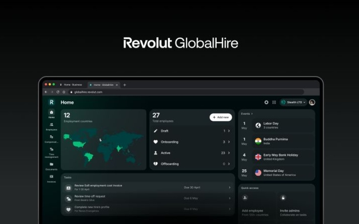Screen dimensions: 359x224
Task: Click the India flag icon
Action: (x=258, y=141)
